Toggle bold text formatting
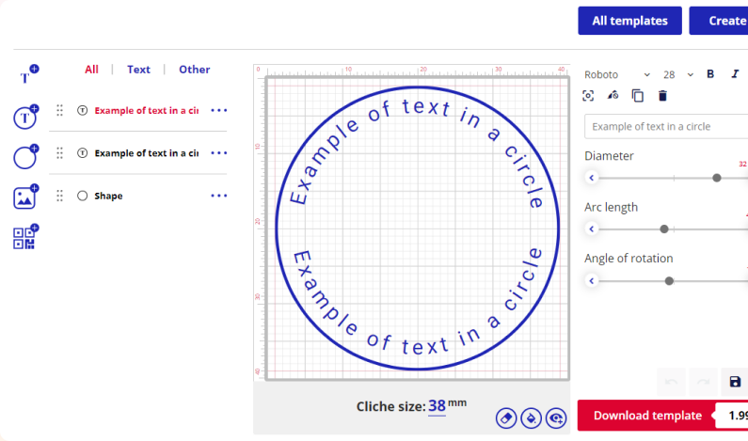This screenshot has width=748, height=441. [710, 74]
